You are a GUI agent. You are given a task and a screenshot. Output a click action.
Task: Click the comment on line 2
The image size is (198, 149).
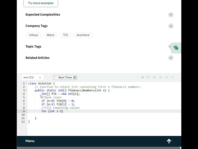(x=88, y=87)
